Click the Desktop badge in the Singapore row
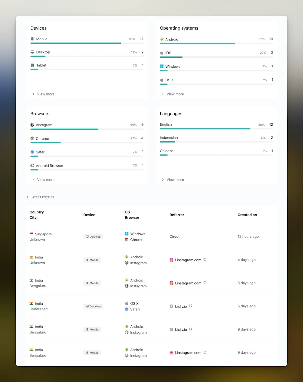This screenshot has width=303, height=382. [x=93, y=237]
